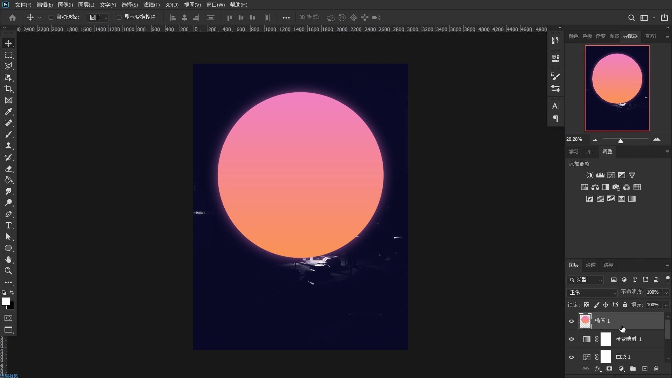The height and width of the screenshot is (378, 672).
Task: Select the Eyedropper tool
Action: pyautogui.click(x=8, y=112)
